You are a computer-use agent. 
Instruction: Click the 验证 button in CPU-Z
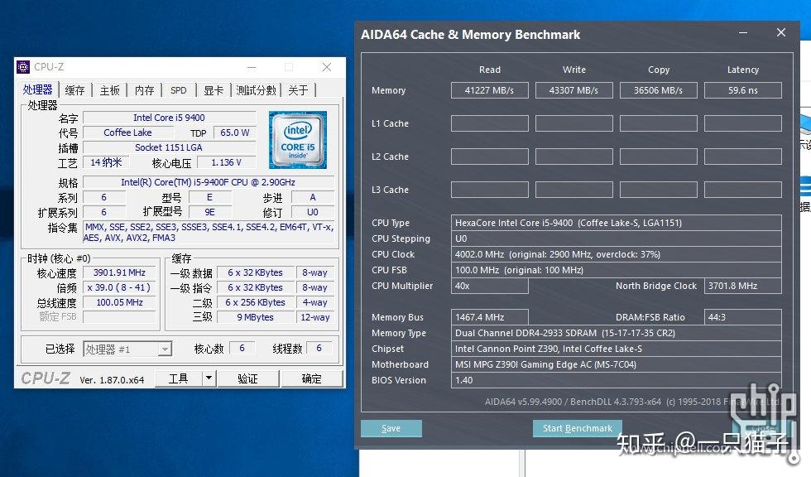[247, 378]
